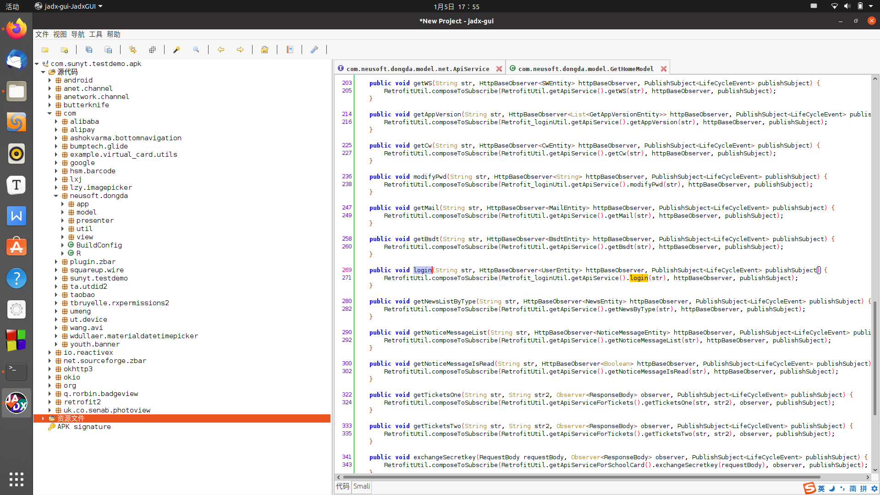This screenshot has height=495, width=880.
Task: Select APK signature in the tree
Action: (84, 427)
